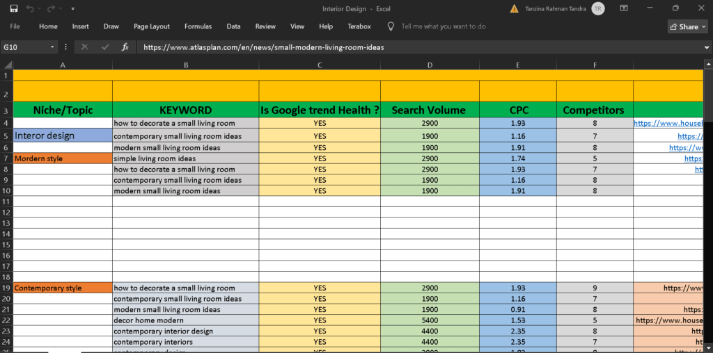Screen dimensions: 713x353
Task: Expand the Name Box dropdown arrow
Action: point(53,47)
